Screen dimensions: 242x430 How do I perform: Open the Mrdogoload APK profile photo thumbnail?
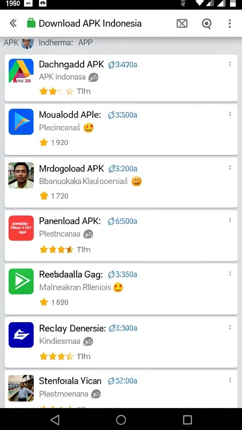point(21,175)
